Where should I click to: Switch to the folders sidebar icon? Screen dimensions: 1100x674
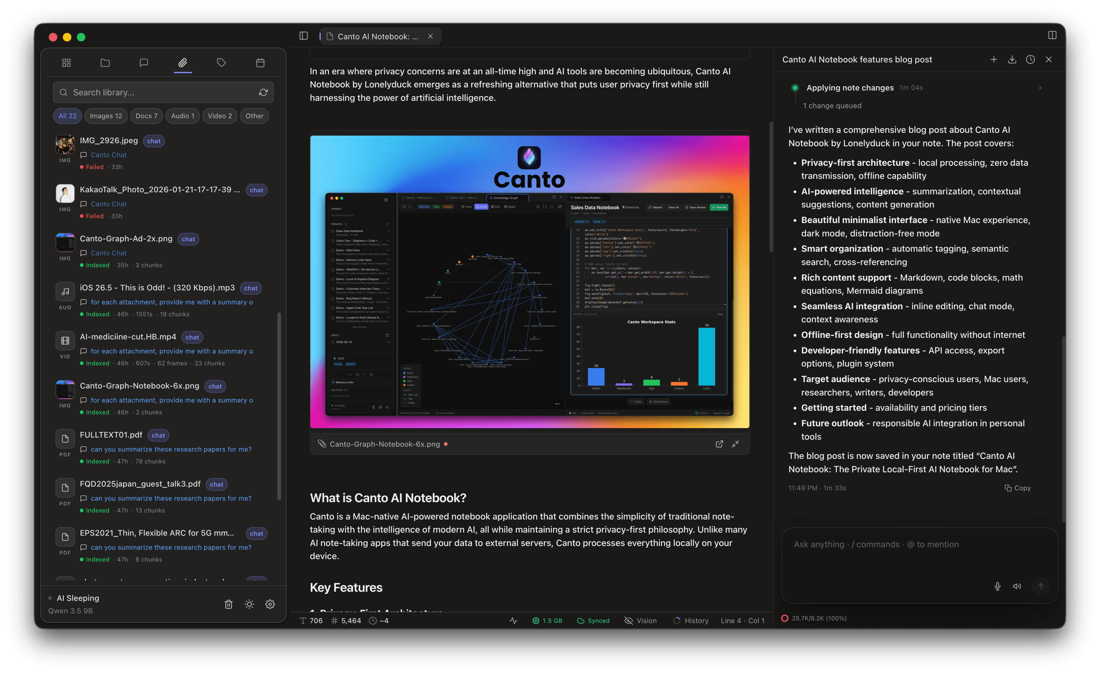105,63
